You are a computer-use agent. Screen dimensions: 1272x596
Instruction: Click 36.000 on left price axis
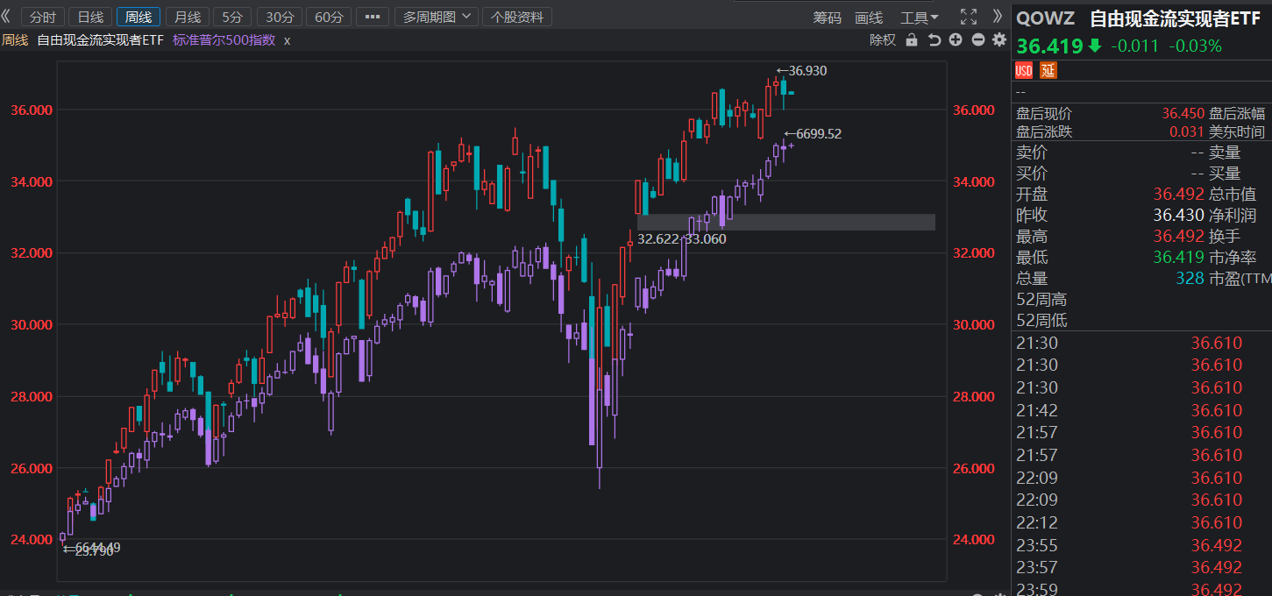click(32, 110)
